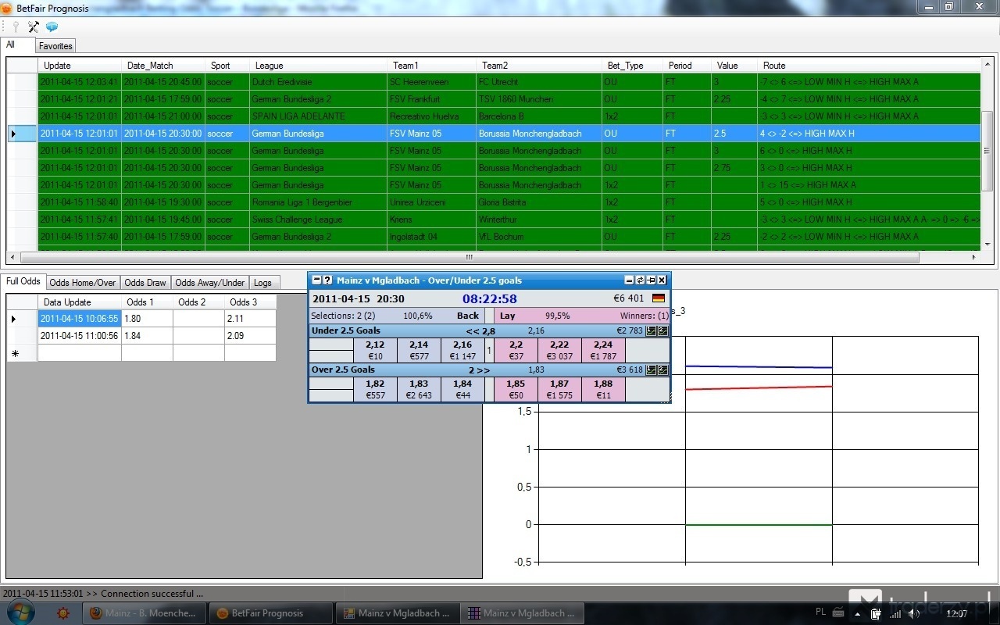Sort by Bet_Type column header
1000x625 pixels.
point(632,66)
